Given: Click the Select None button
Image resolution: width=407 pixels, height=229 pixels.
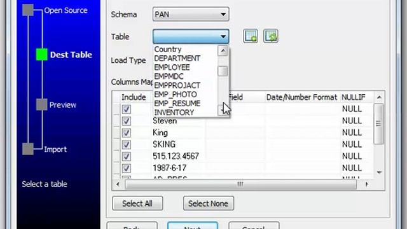Looking at the screenshot, I should pyautogui.click(x=209, y=204).
